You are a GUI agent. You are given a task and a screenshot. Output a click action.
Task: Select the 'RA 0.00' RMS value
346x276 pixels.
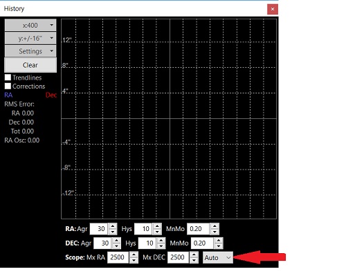(x=23, y=113)
